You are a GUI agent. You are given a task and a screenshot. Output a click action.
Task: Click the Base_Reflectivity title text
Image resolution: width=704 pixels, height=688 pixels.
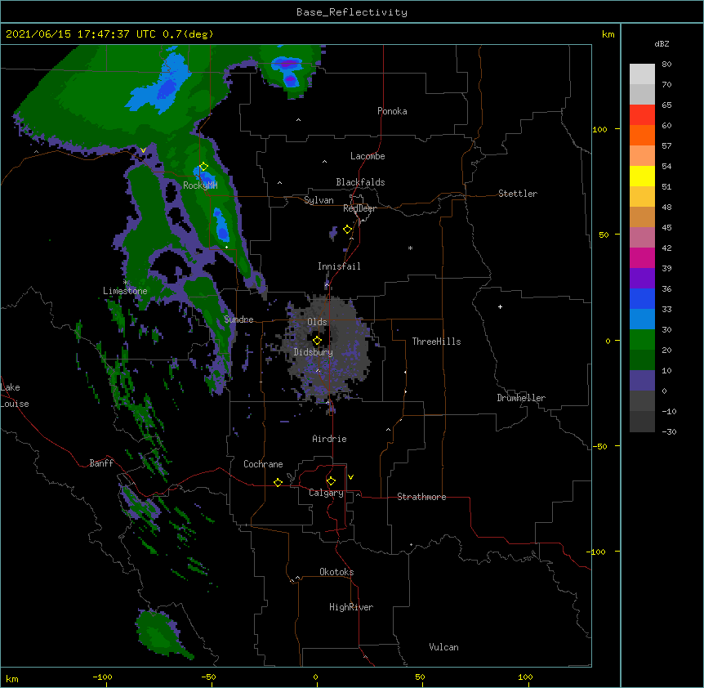point(352,12)
